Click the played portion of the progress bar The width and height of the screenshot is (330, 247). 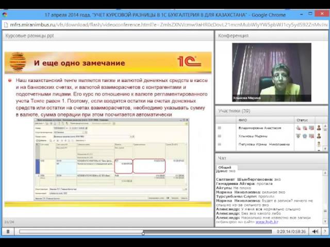pos(81,232)
